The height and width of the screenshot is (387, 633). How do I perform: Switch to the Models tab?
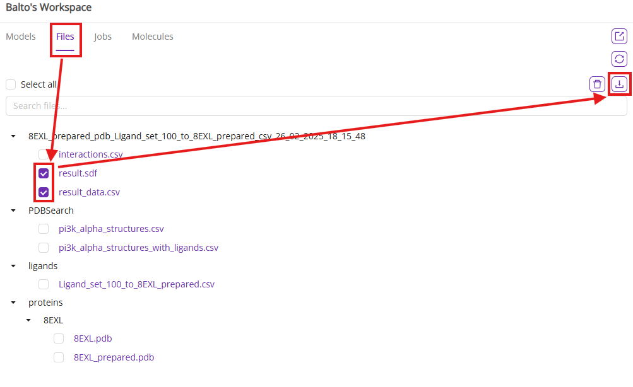coord(21,37)
